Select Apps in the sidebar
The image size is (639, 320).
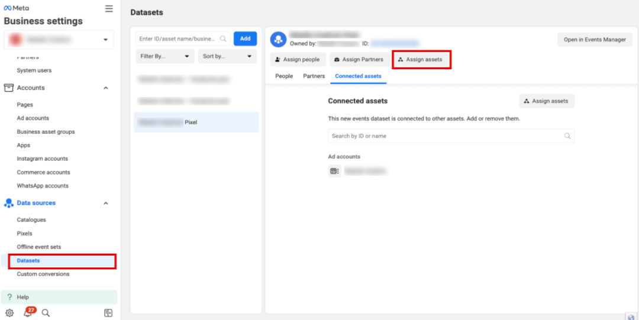coord(24,145)
